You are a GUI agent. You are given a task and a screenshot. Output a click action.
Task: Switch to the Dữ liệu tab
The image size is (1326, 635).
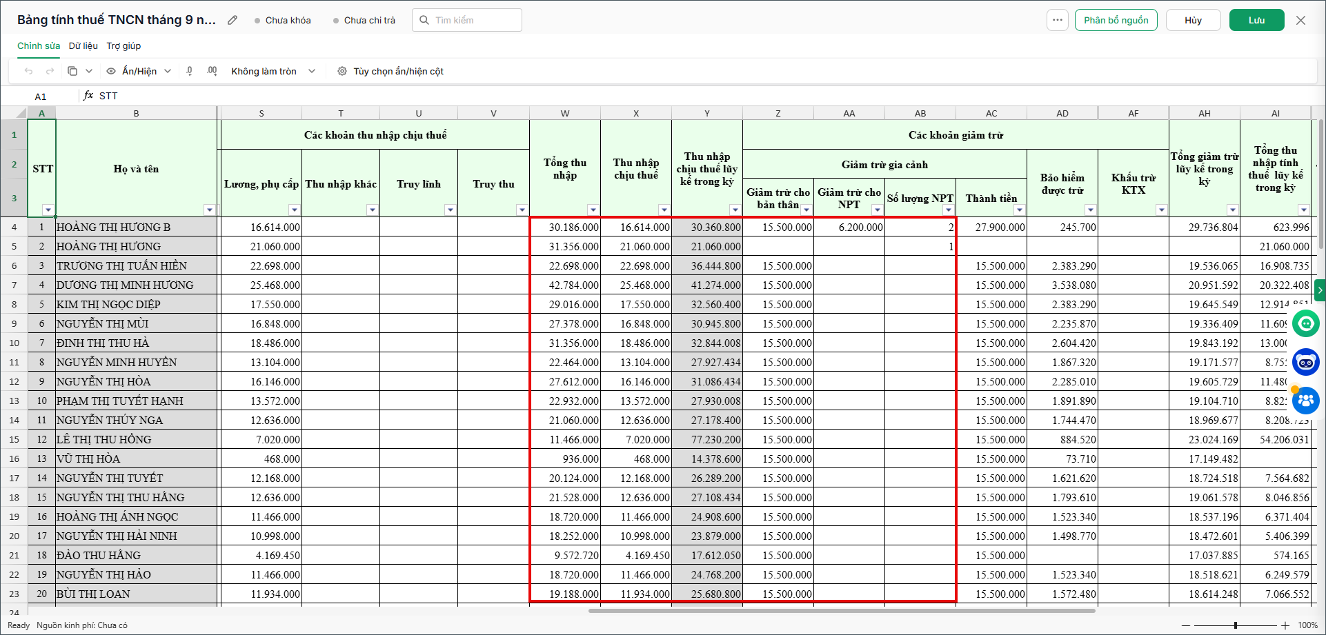83,46
